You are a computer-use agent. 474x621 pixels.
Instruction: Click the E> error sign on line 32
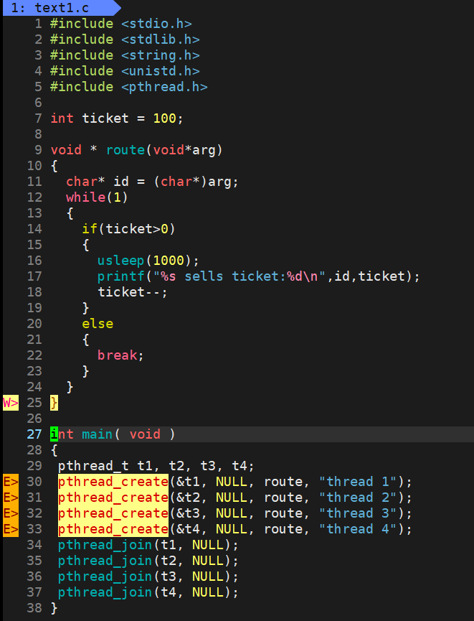pos(11,513)
